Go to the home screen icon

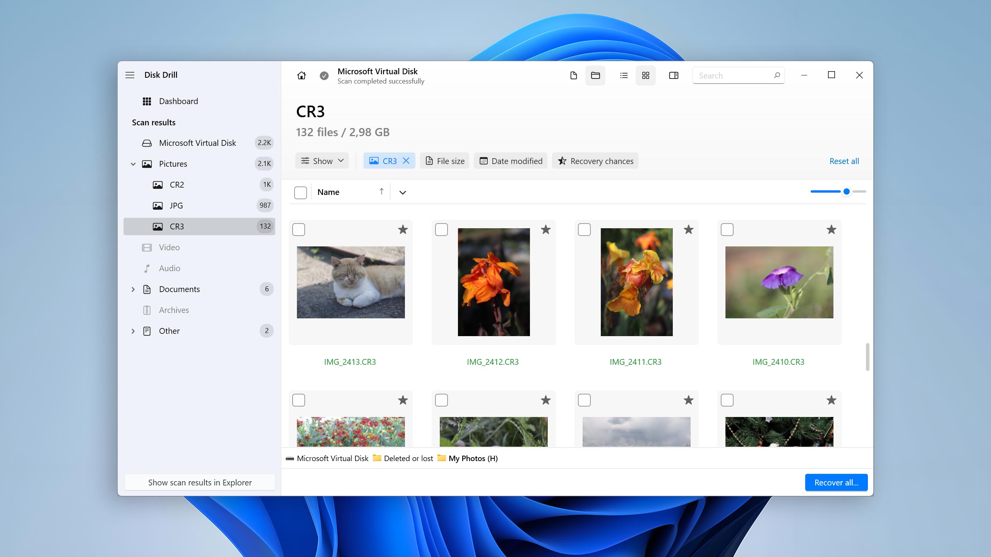coord(302,75)
